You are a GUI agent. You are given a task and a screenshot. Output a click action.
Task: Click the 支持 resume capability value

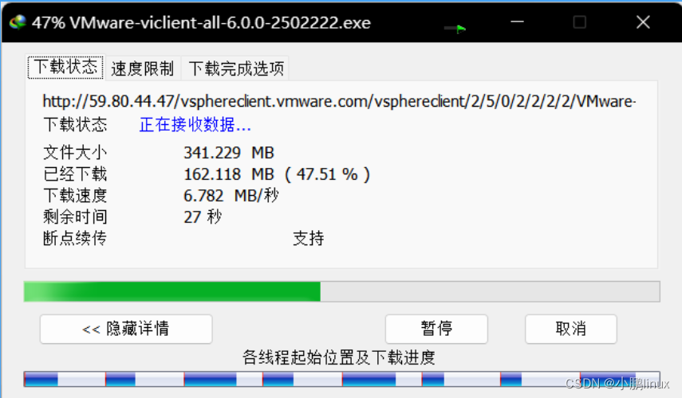coord(309,238)
